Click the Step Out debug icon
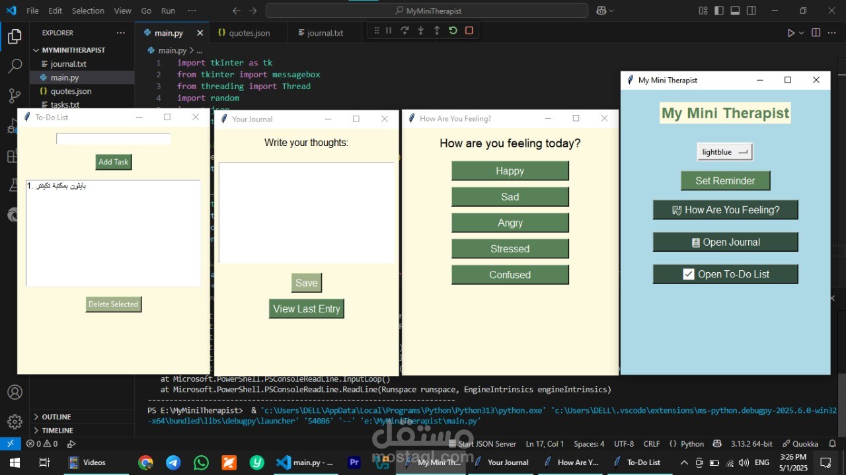Viewport: 846px width, 475px height. pyautogui.click(x=437, y=30)
